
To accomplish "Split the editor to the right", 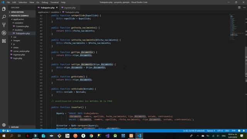I will 239,8.
